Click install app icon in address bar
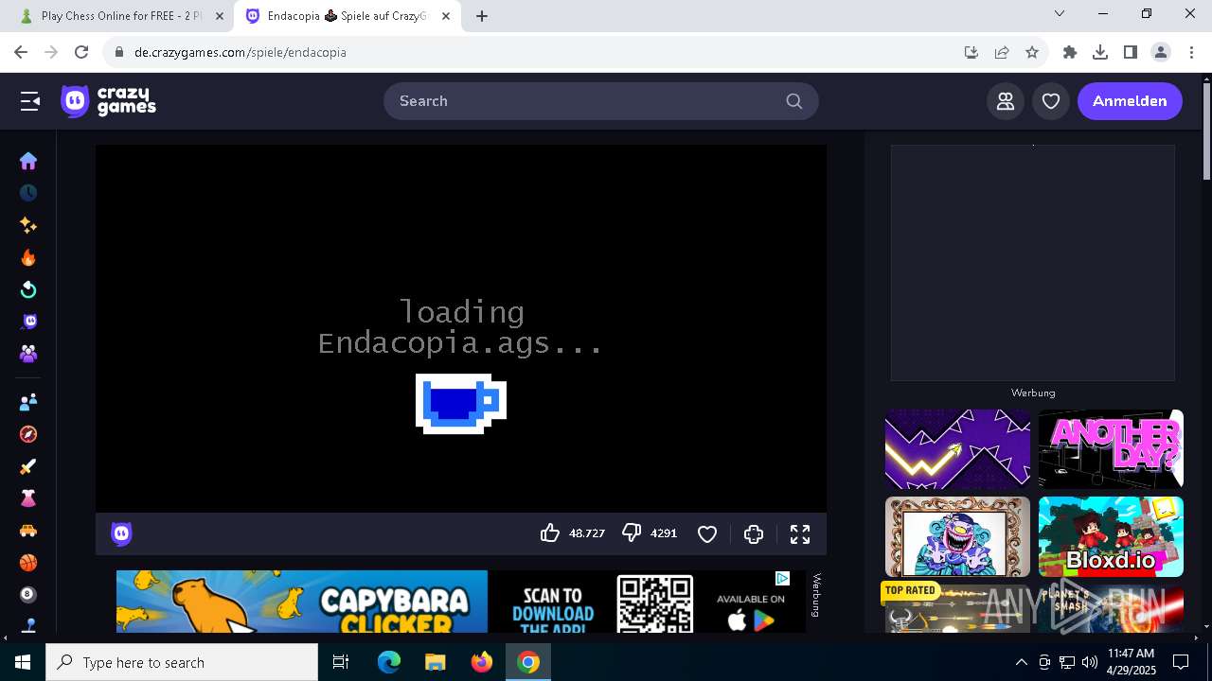 tap(971, 52)
